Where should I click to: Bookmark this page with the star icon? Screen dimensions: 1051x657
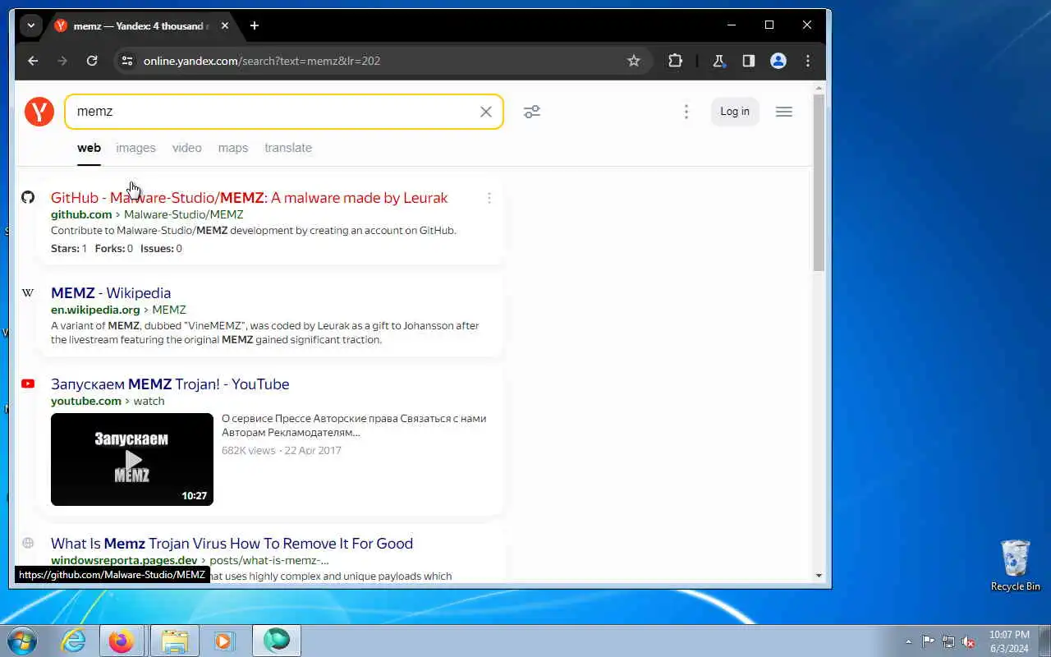[x=634, y=61]
